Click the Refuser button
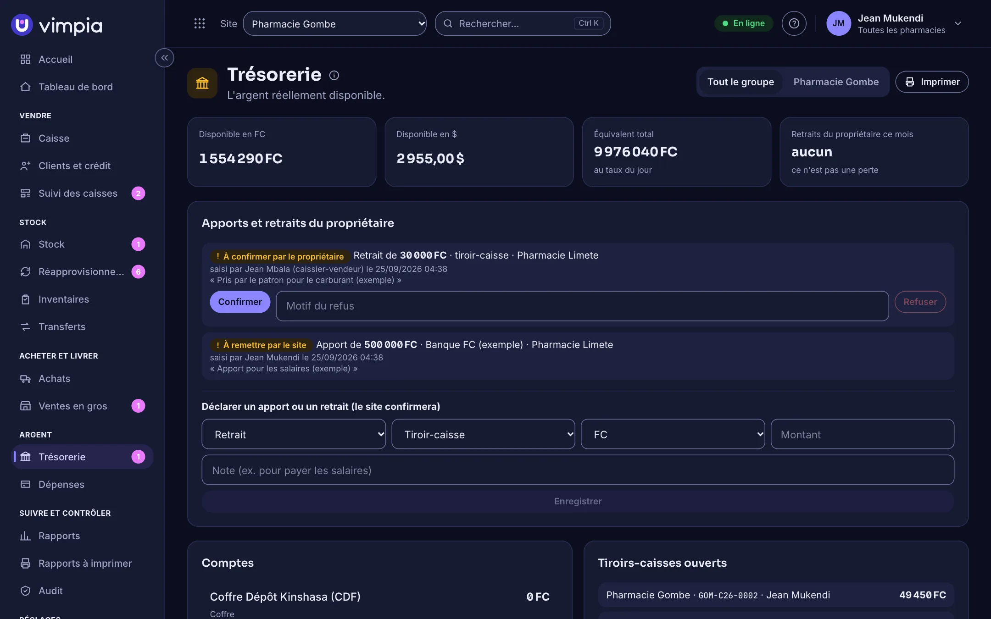Image resolution: width=991 pixels, height=619 pixels. pyautogui.click(x=920, y=302)
